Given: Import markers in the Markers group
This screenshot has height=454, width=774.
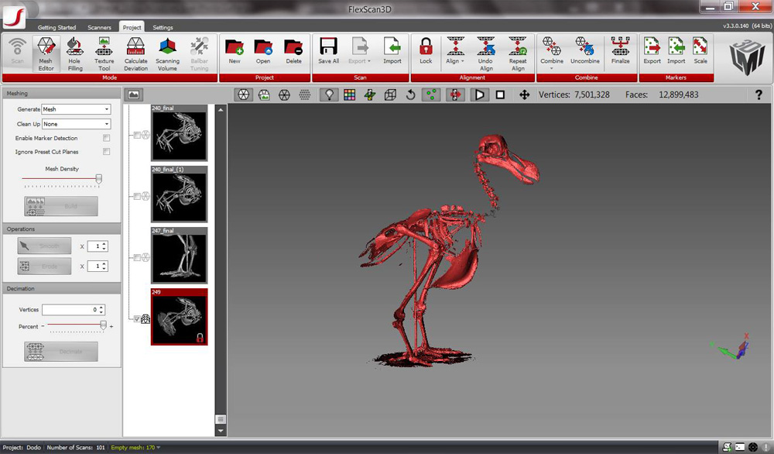Looking at the screenshot, I should (x=676, y=51).
